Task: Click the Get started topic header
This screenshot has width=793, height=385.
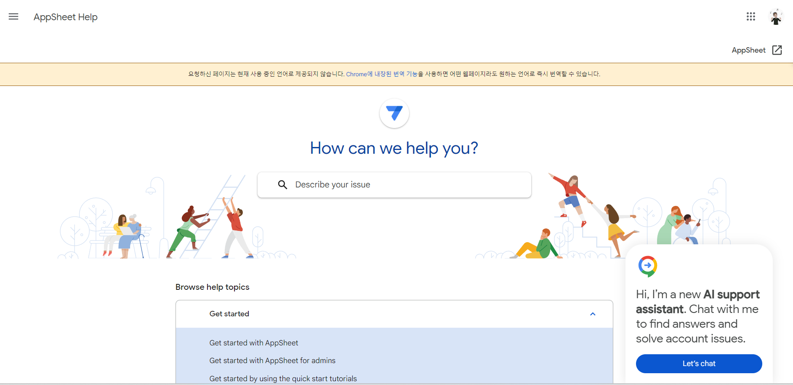Action: tap(394, 314)
